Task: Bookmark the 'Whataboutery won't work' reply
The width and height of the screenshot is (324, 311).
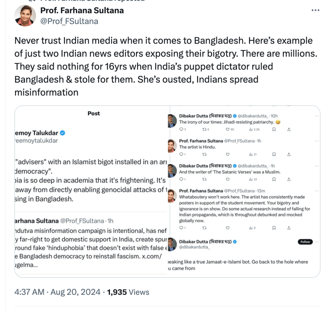Action: pyautogui.click(x=274, y=228)
